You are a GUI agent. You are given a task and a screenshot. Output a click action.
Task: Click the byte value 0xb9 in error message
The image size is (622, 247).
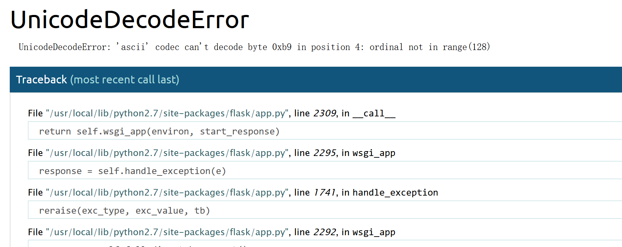click(x=282, y=47)
